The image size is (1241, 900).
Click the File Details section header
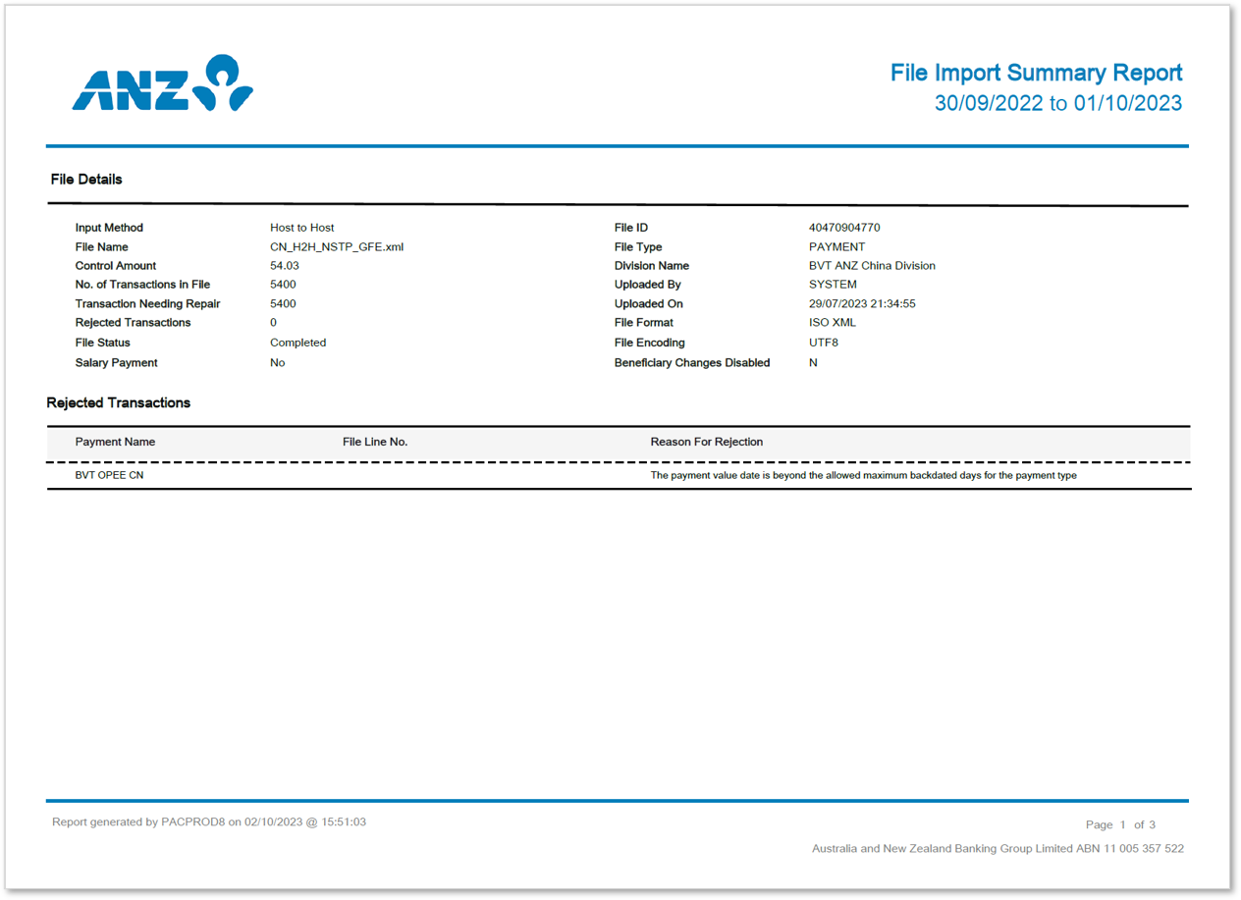86,179
